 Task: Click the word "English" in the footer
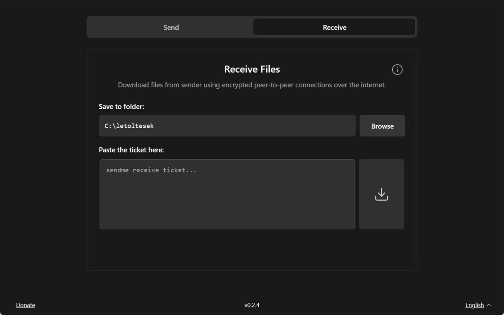[475, 305]
